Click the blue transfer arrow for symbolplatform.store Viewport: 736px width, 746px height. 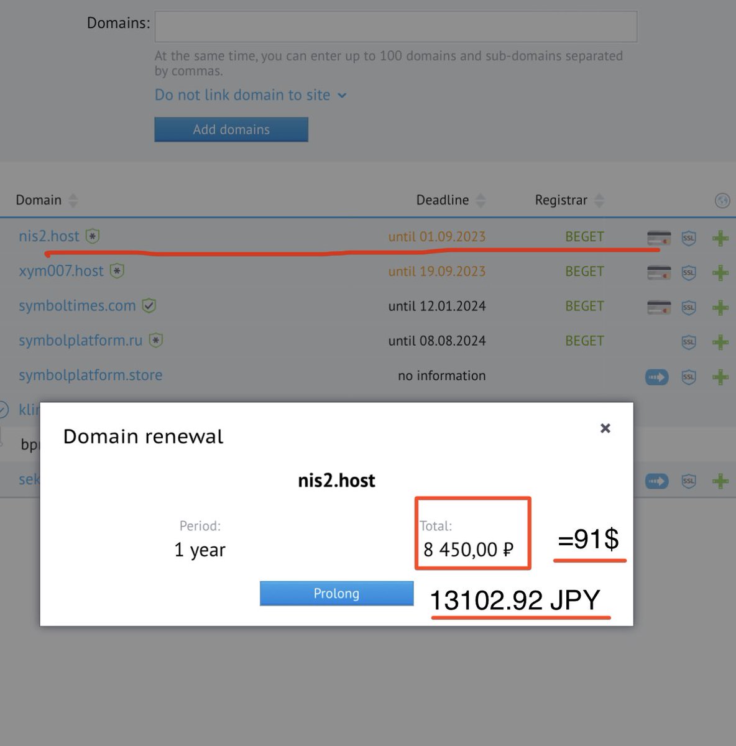(657, 377)
